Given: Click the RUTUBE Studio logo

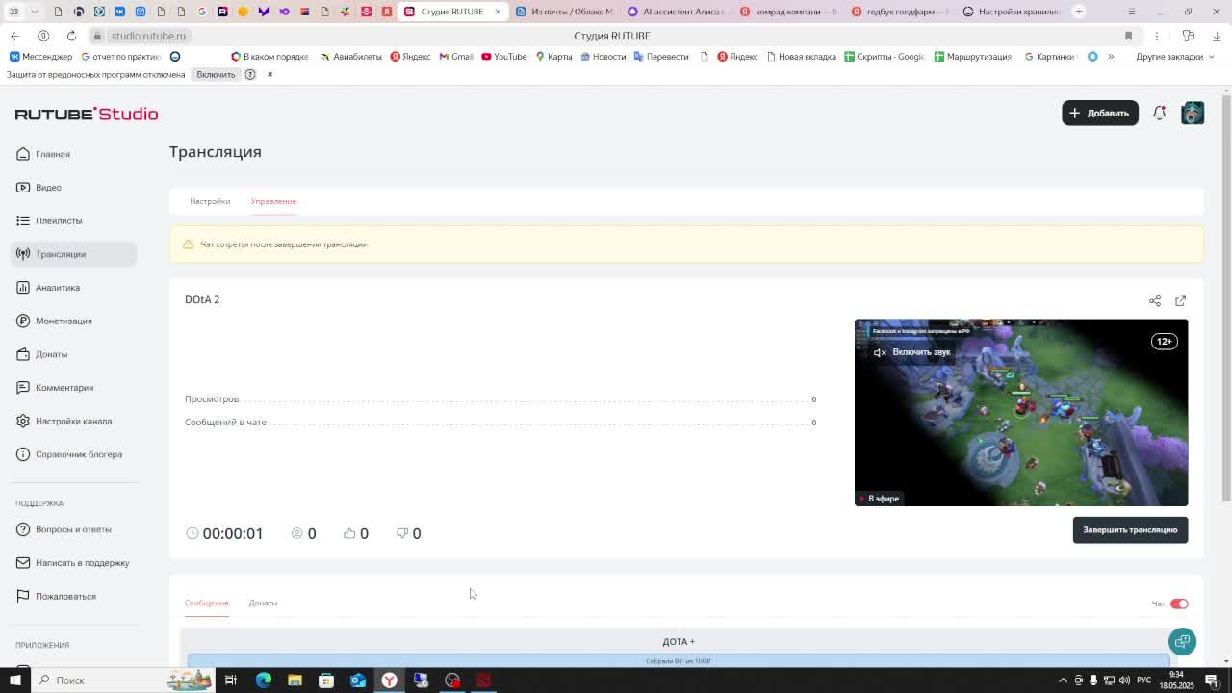Looking at the screenshot, I should [87, 114].
